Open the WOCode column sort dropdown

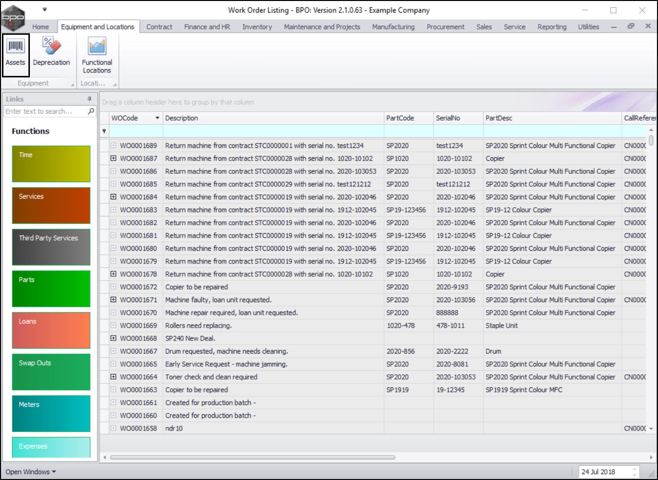click(157, 118)
